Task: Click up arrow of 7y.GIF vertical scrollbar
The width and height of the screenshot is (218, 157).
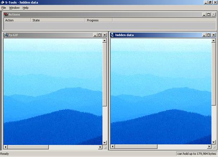Action: pyautogui.click(x=104, y=41)
